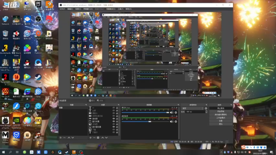The width and height of the screenshot is (276, 155).
Task: Click the 停止推流 button
Action: click(x=221, y=108)
